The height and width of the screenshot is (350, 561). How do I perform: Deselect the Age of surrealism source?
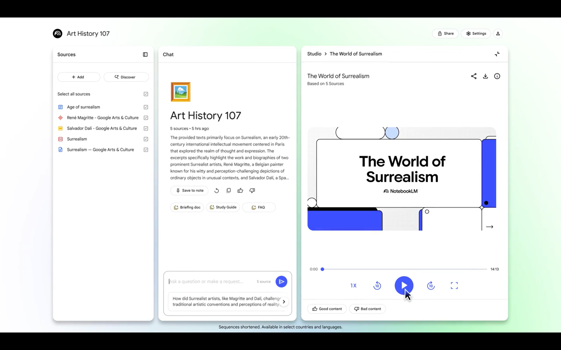click(146, 107)
